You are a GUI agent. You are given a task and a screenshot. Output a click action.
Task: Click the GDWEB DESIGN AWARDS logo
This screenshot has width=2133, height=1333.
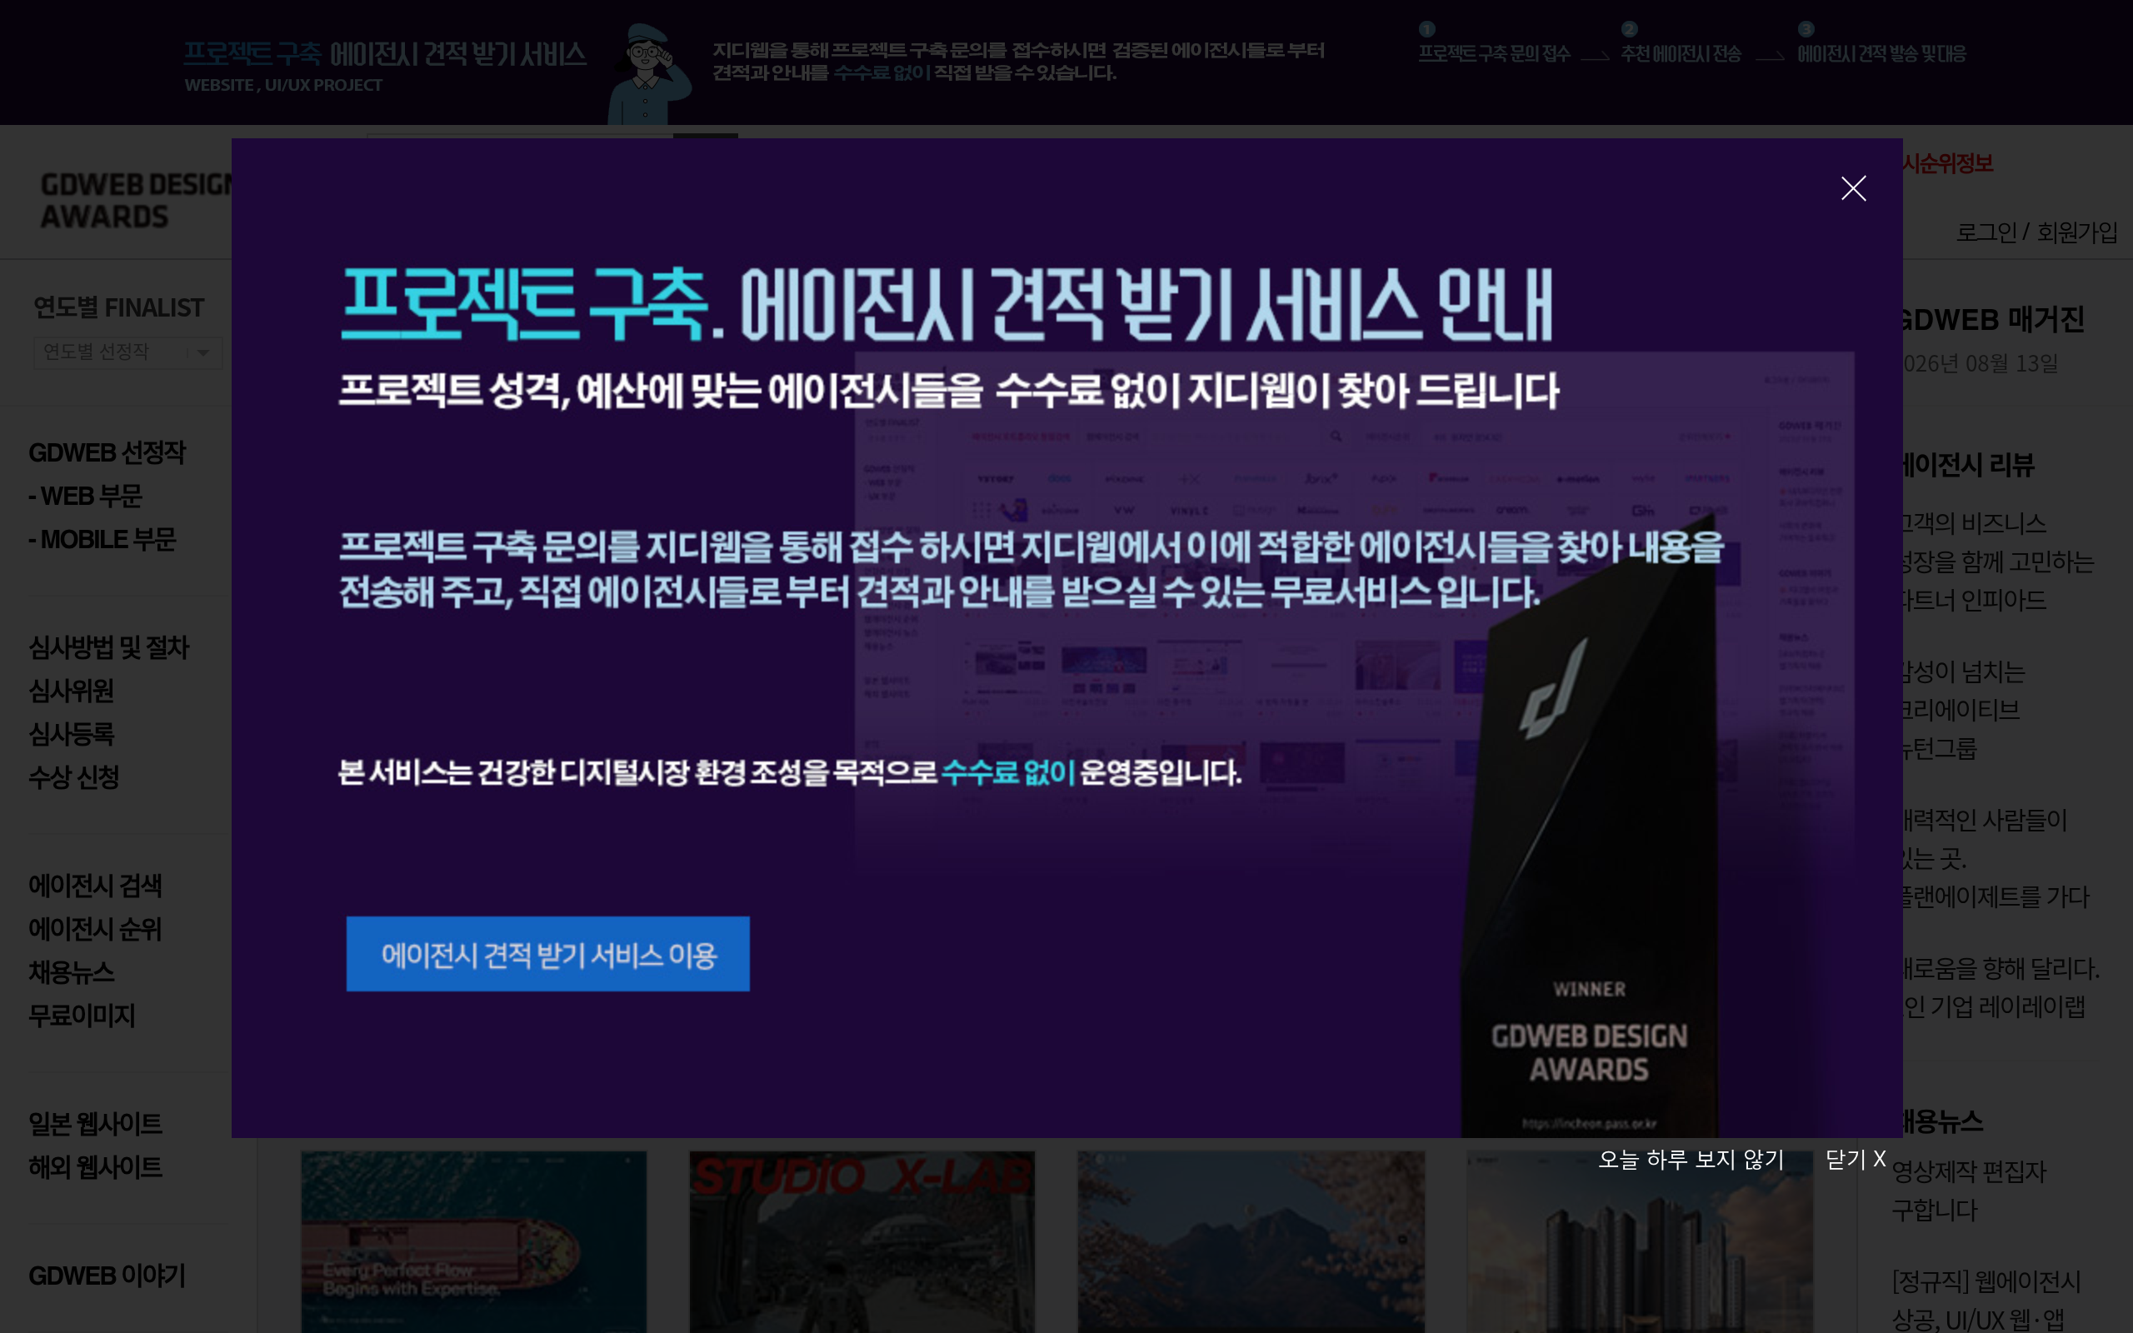tap(137, 200)
